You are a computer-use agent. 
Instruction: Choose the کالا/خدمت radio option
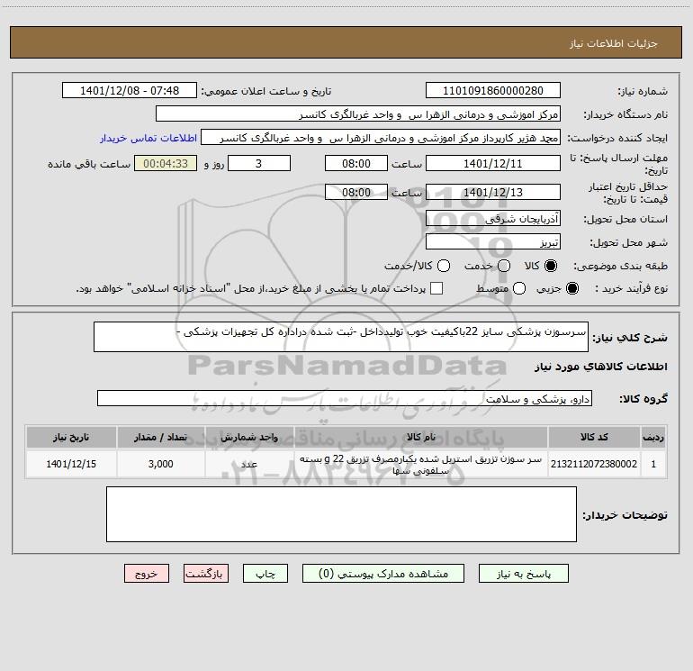444,266
